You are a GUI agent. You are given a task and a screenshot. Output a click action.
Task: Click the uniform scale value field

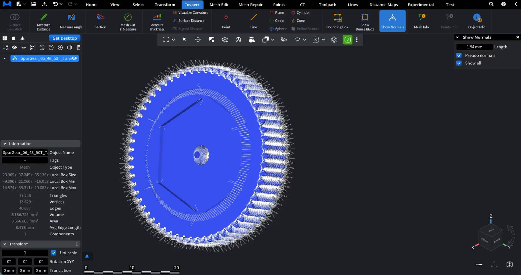(x=25, y=253)
